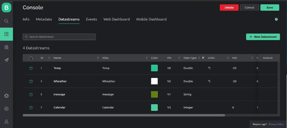The height and width of the screenshot is (128, 287).
Task: Click the New Datastream button
Action: tap(263, 37)
